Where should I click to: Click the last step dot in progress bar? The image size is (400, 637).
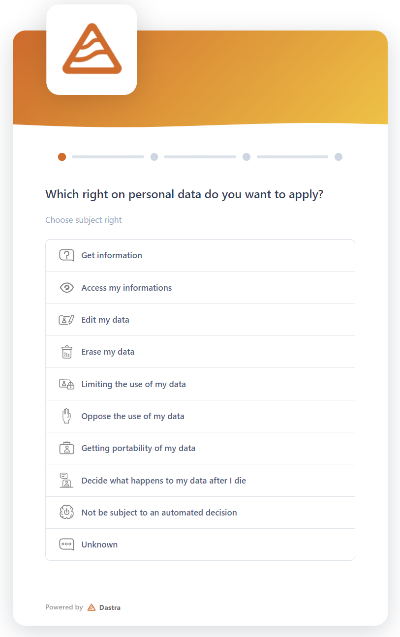pyautogui.click(x=338, y=157)
